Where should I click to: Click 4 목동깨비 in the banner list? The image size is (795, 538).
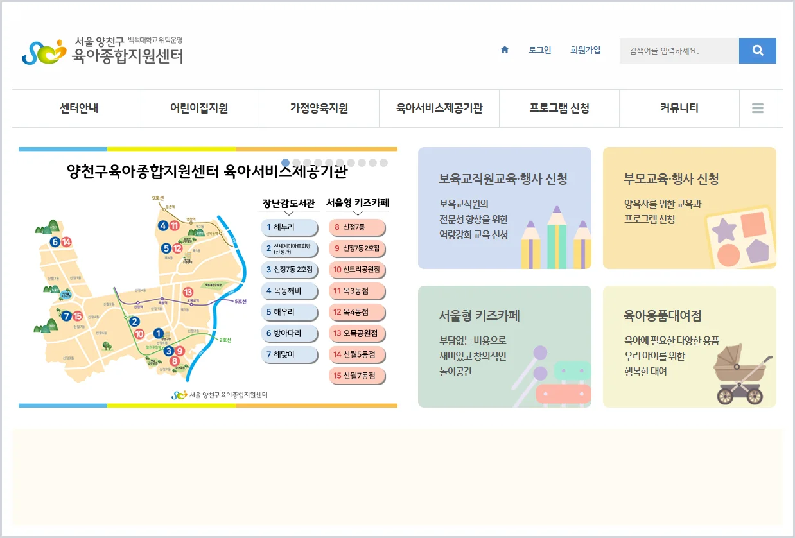(290, 291)
